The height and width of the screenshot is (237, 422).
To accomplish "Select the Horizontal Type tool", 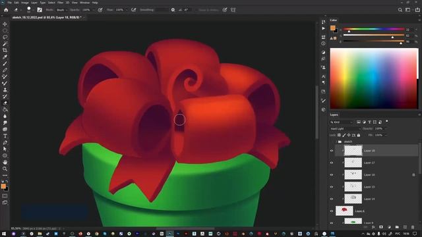I will 5,136.
